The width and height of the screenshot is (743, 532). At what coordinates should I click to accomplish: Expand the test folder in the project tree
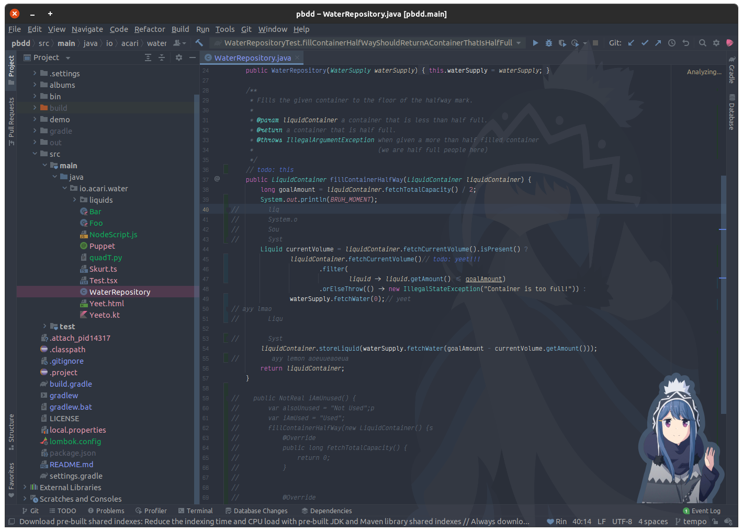tap(44, 326)
